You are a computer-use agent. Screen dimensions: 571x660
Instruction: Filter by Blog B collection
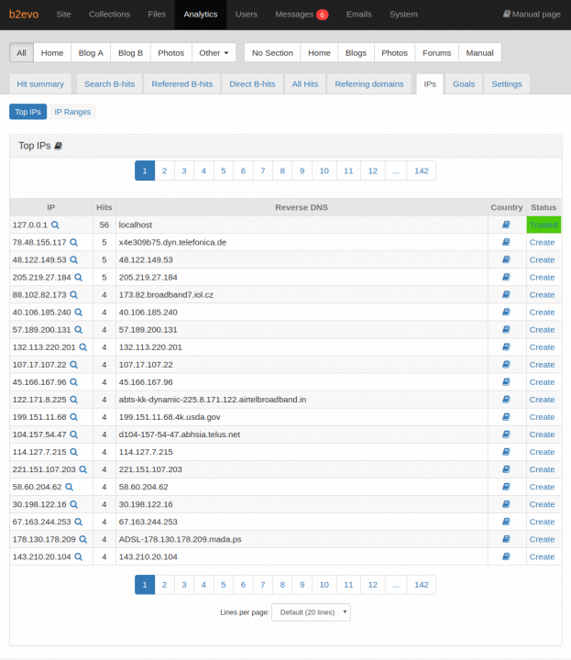(130, 52)
